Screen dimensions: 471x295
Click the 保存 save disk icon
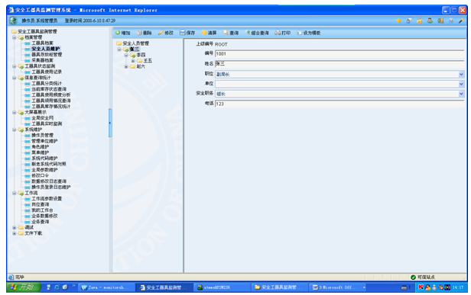click(x=183, y=32)
